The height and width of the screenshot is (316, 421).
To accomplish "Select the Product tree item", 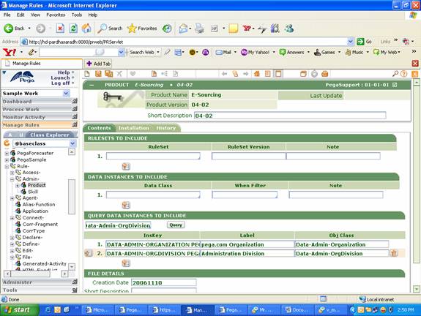I will (x=37, y=185).
